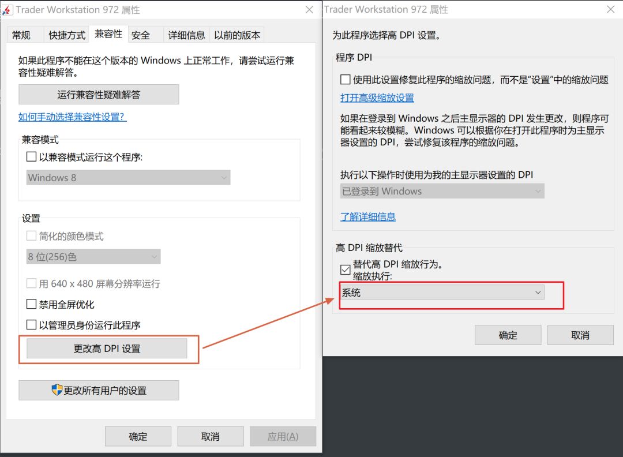Uncheck 替代高 DPI 缩放行为
This screenshot has width=623, height=457.
(x=345, y=269)
